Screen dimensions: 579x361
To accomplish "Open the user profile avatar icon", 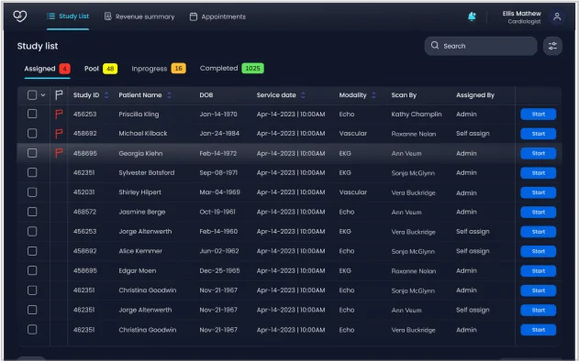I will 557,16.
